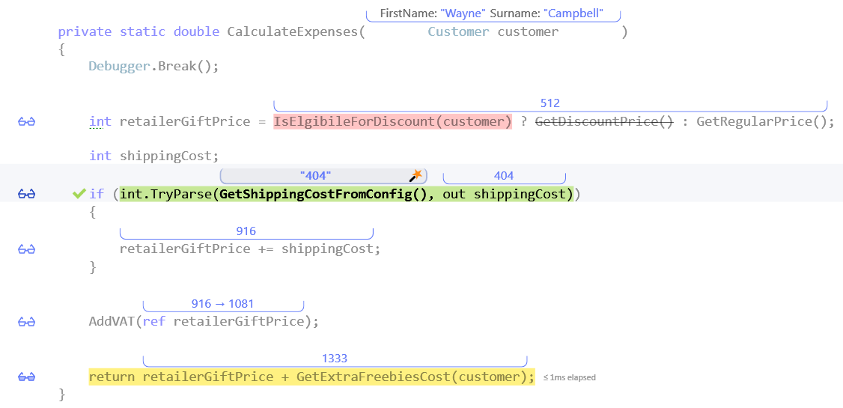Click the 1333 return value annotation

(x=335, y=359)
